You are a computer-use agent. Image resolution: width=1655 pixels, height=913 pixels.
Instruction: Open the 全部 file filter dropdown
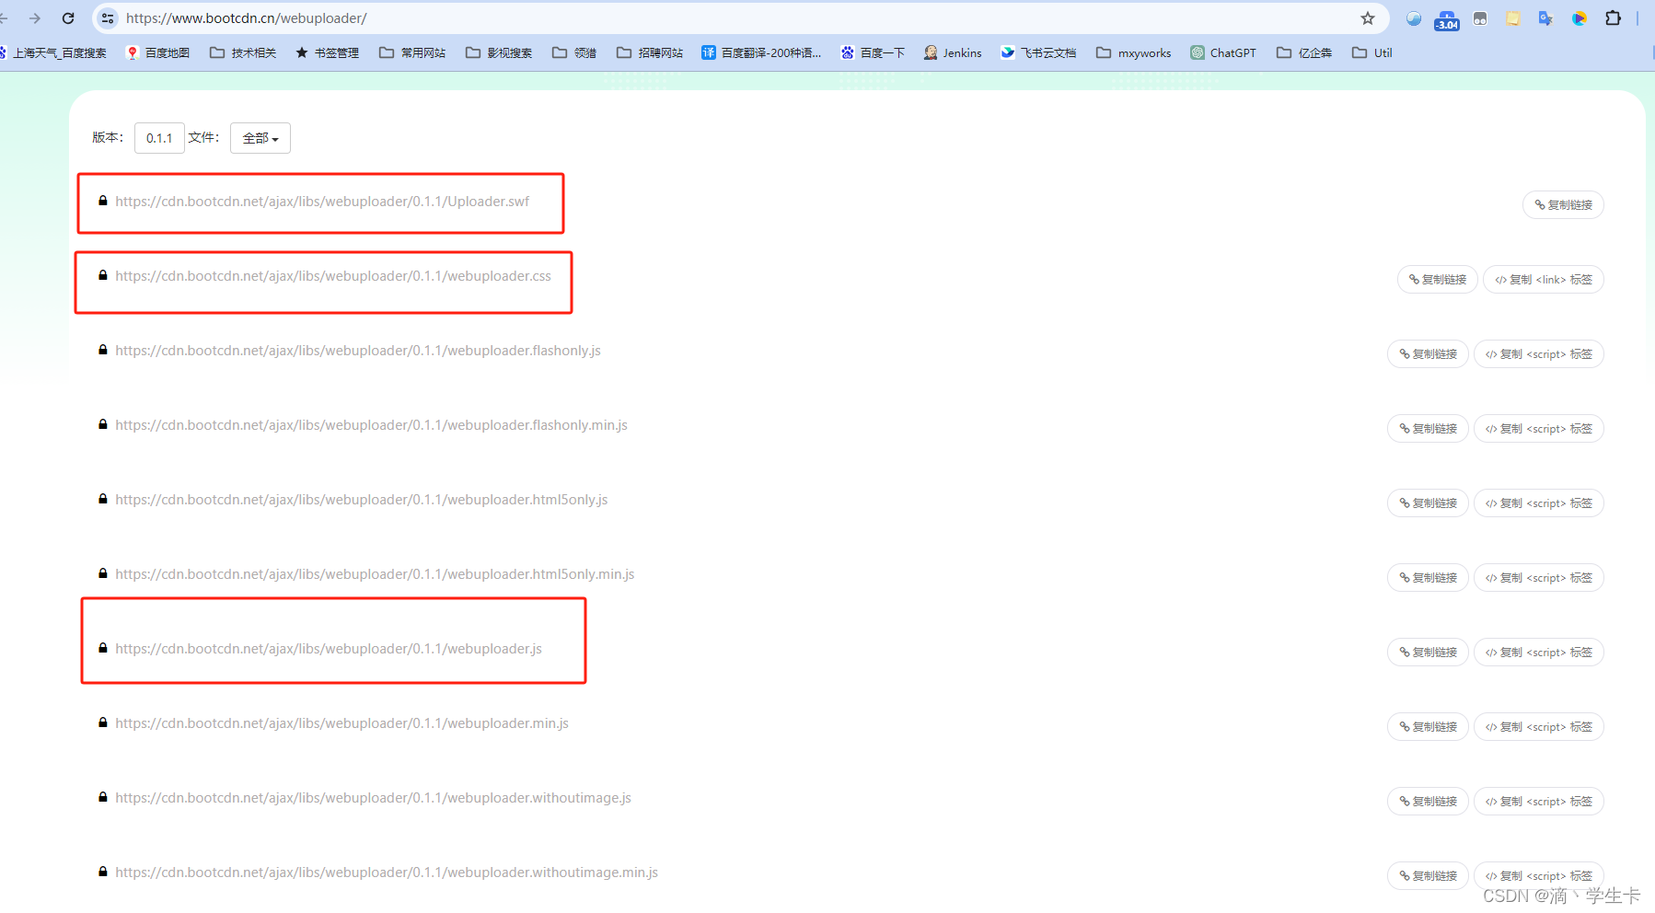point(260,138)
